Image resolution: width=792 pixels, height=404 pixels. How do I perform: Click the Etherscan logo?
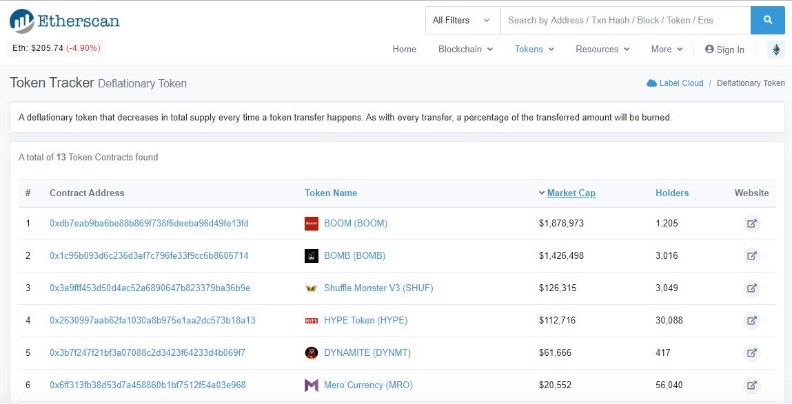pyautogui.click(x=65, y=21)
